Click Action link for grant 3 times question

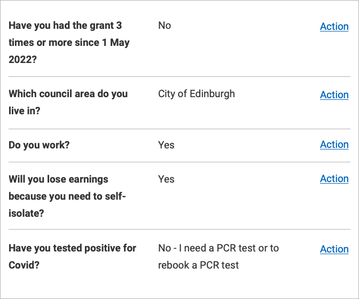pyautogui.click(x=334, y=27)
